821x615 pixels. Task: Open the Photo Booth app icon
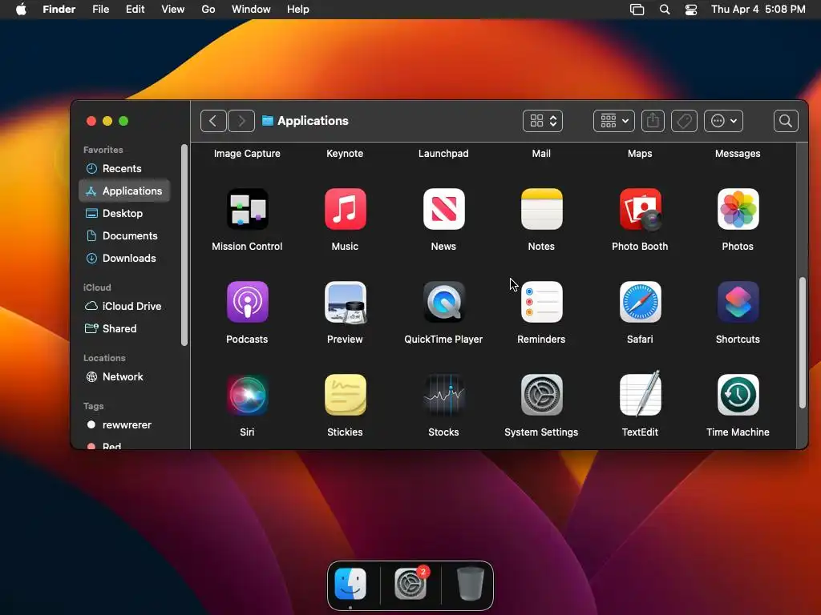pos(640,209)
